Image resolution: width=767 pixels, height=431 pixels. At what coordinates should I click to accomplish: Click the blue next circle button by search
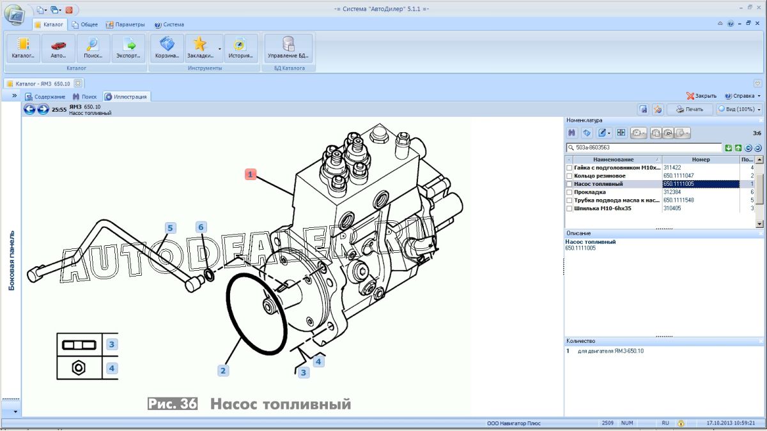tap(758, 148)
